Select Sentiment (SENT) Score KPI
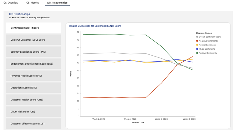 click(33, 28)
